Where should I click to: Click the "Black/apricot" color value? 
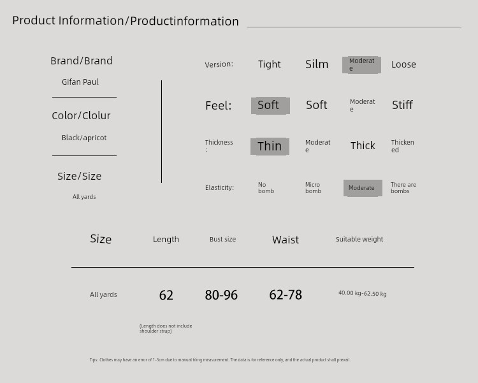click(84, 138)
